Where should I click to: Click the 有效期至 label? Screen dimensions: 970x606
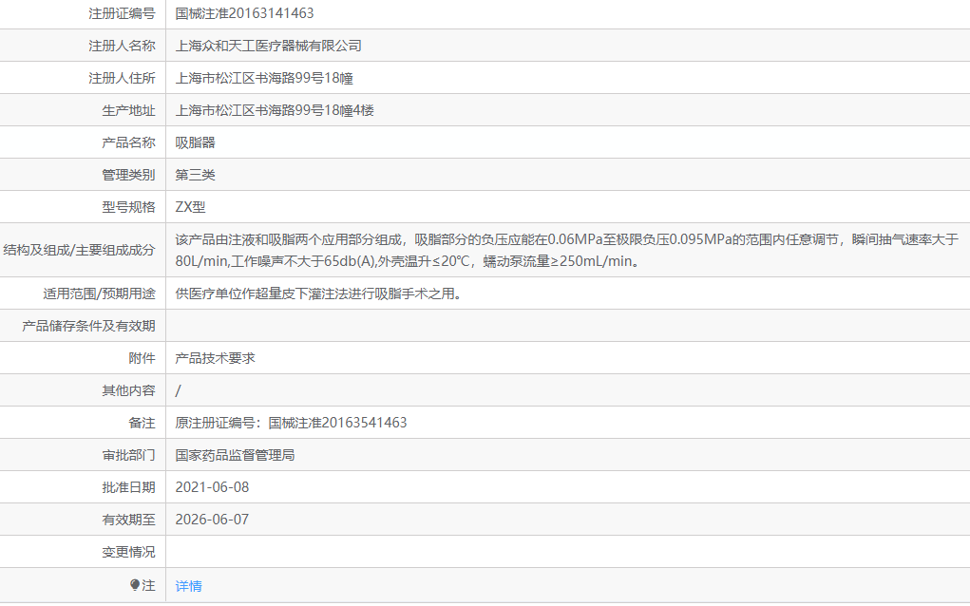tap(128, 519)
